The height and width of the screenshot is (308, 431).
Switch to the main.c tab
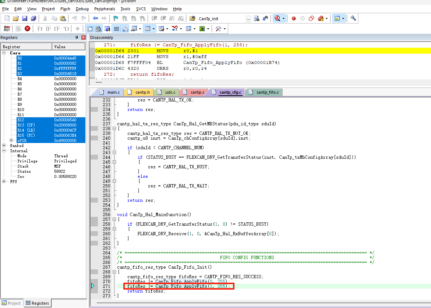pyautogui.click(x=110, y=92)
